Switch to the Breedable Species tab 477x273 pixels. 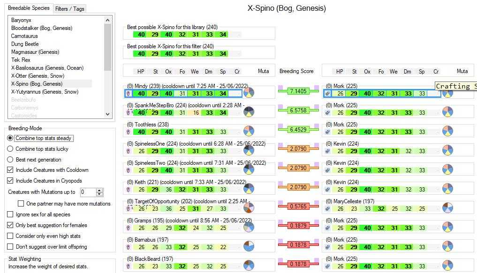(x=29, y=8)
